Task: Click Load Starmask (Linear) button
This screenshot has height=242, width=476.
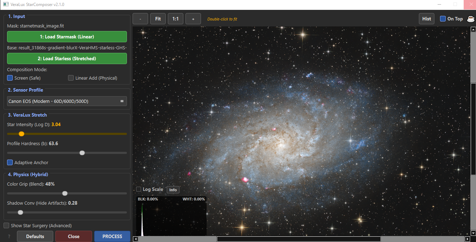Action: 67,37
